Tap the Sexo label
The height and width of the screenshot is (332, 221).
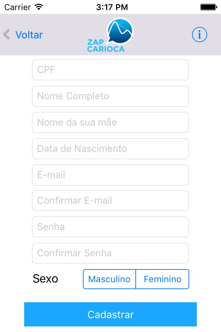coord(45,279)
